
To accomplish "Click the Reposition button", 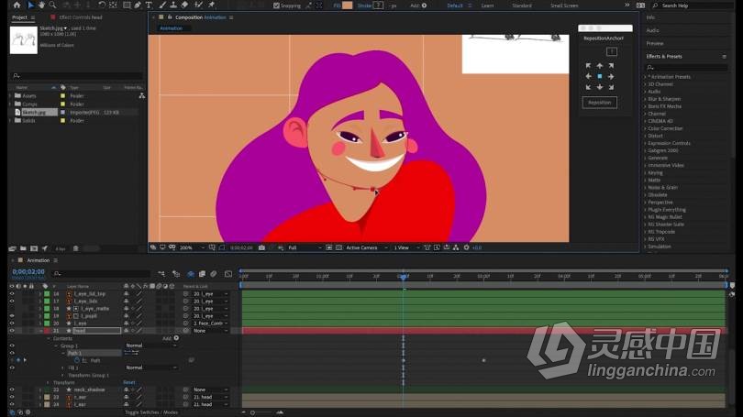I will click(x=599, y=103).
